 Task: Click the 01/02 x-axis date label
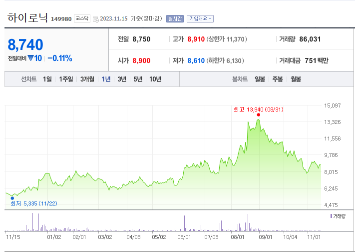coord(54,237)
